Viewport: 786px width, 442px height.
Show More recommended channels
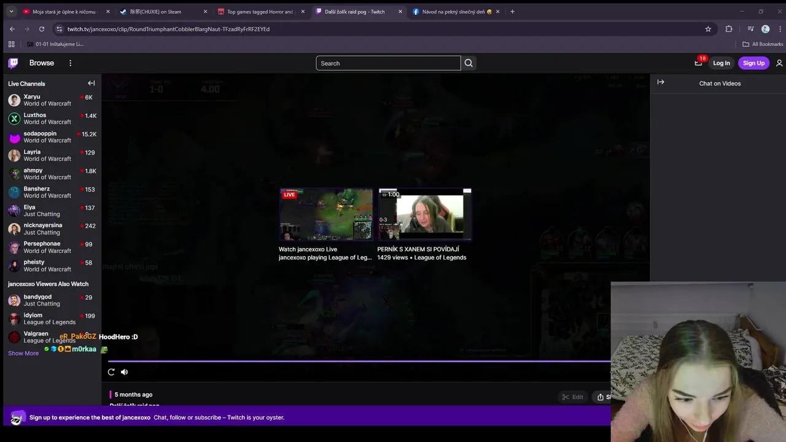pyautogui.click(x=23, y=353)
